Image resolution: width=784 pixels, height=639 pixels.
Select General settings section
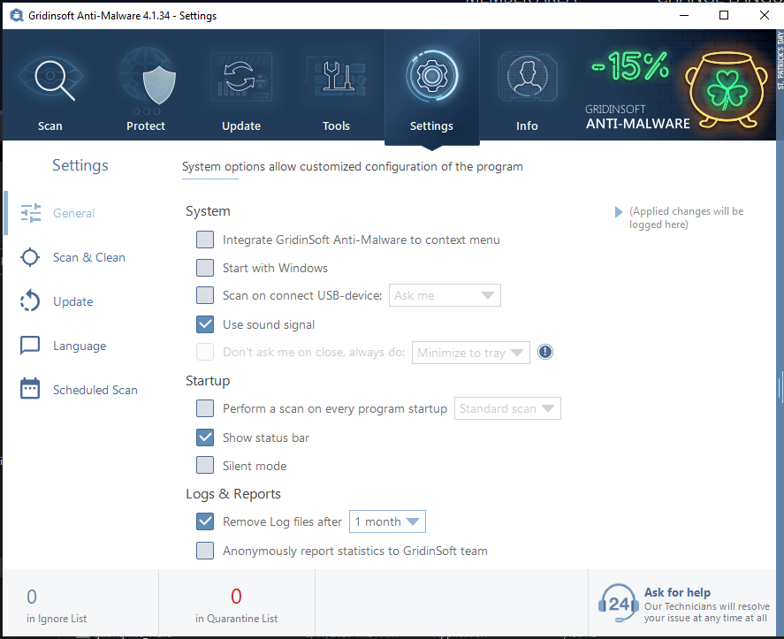pos(73,213)
